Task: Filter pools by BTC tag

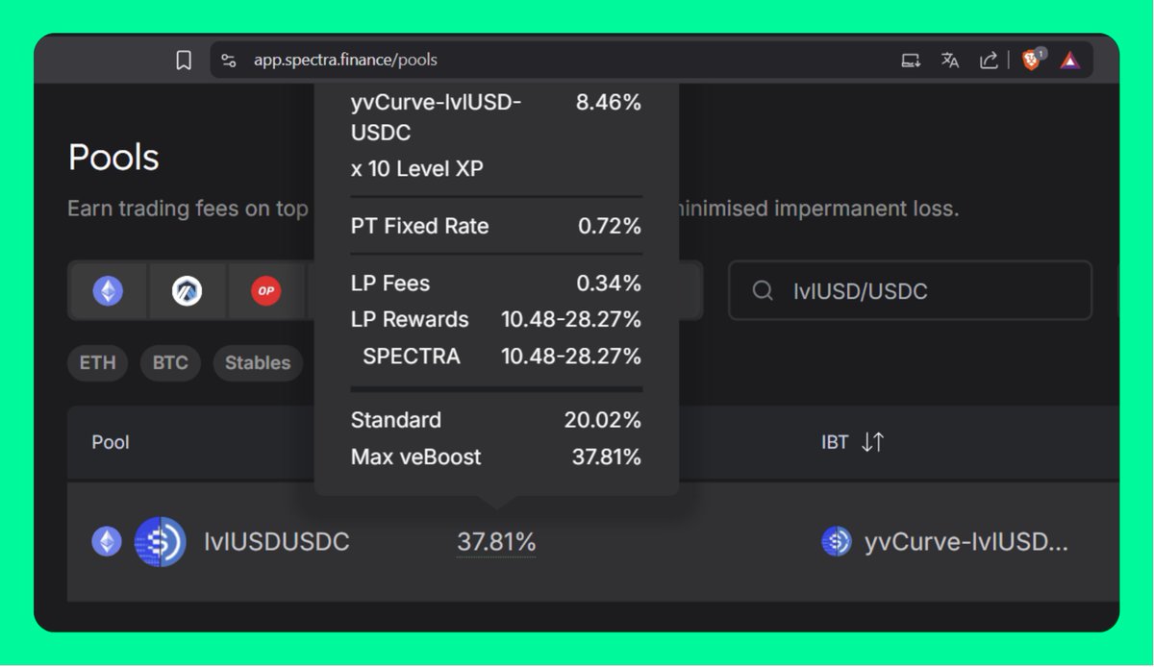Action: 170,362
